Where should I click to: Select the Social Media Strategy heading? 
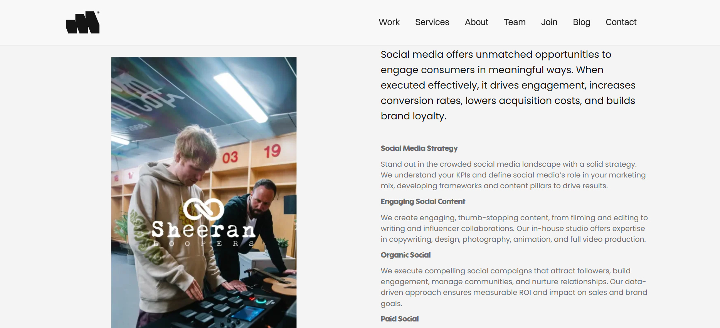click(419, 148)
